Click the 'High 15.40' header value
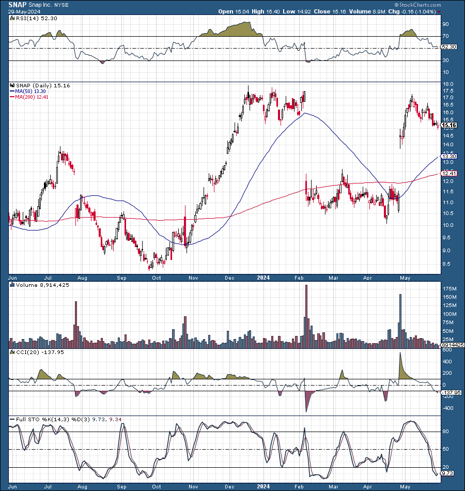The image size is (465, 491). (x=266, y=11)
